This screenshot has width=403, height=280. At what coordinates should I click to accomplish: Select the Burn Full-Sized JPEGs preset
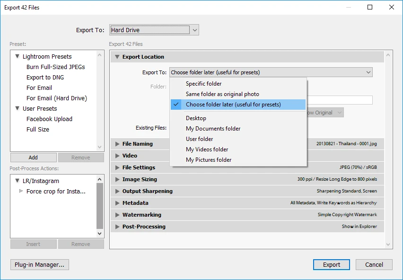click(x=55, y=67)
